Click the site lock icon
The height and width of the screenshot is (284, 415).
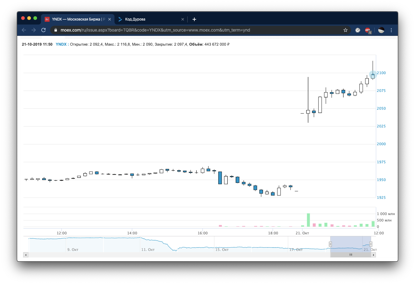(x=55, y=30)
